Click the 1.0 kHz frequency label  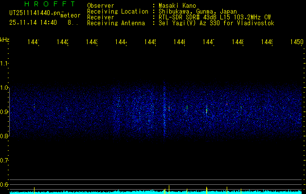[x=4, y=88]
